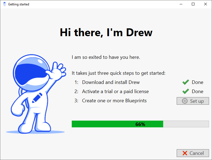Select the "Activate a trial or a paid license" text
This screenshot has height=160, width=212.
pyautogui.click(x=115, y=91)
